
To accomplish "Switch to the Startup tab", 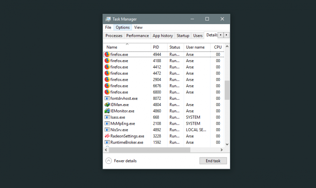I will pos(183,36).
